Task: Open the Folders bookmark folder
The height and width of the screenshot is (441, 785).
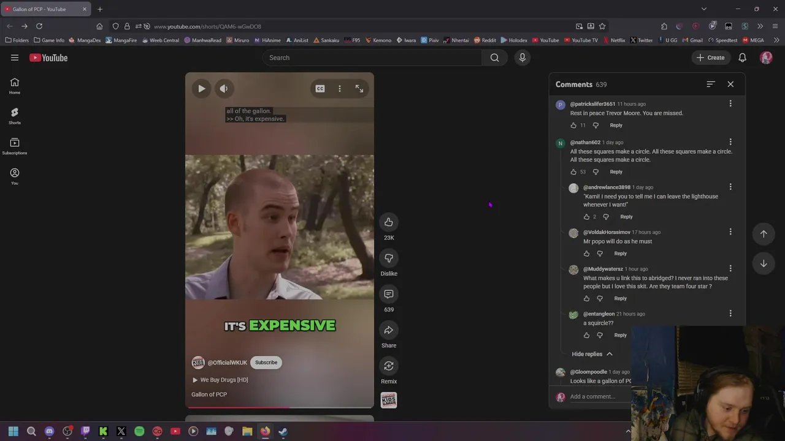Action: click(x=17, y=40)
